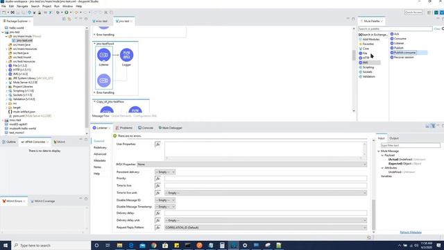444x250 pixels.
Task: Open Calculator from the taskbar
Action: (x=222, y=245)
